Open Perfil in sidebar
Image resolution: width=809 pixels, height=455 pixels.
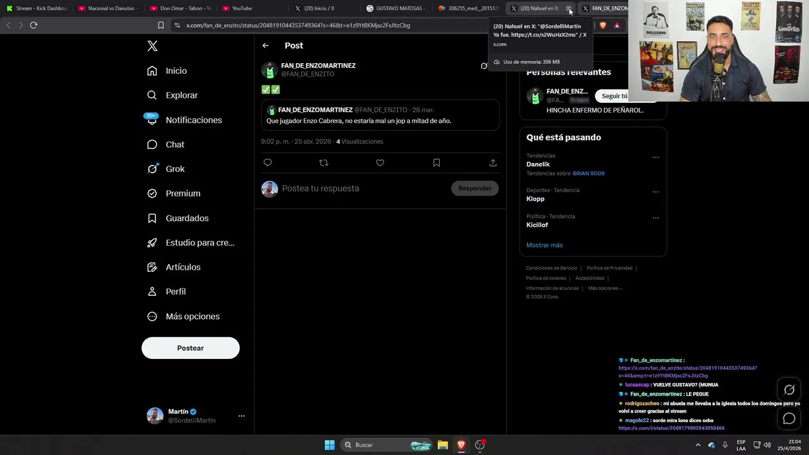[166, 291]
